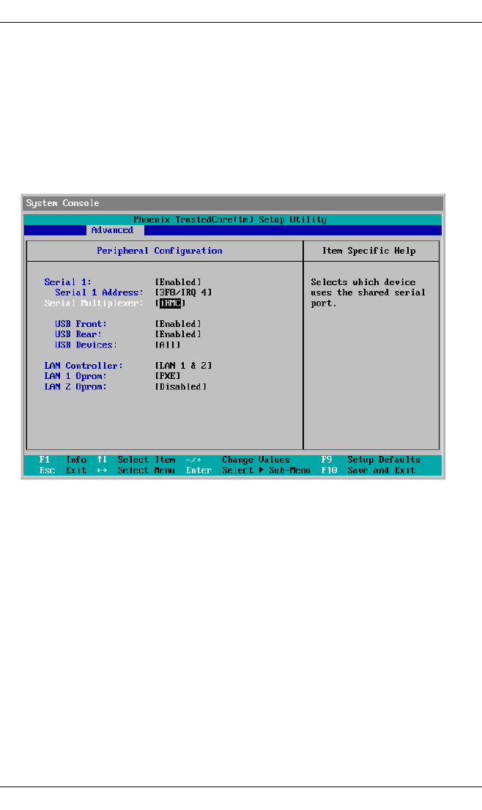Click the Select Menu left/right arrow hint
The width and height of the screenshot is (482, 810).
click(136, 470)
